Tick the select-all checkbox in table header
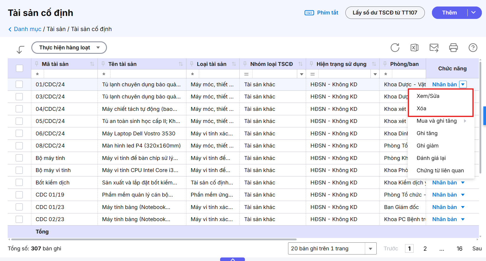 tap(19, 68)
